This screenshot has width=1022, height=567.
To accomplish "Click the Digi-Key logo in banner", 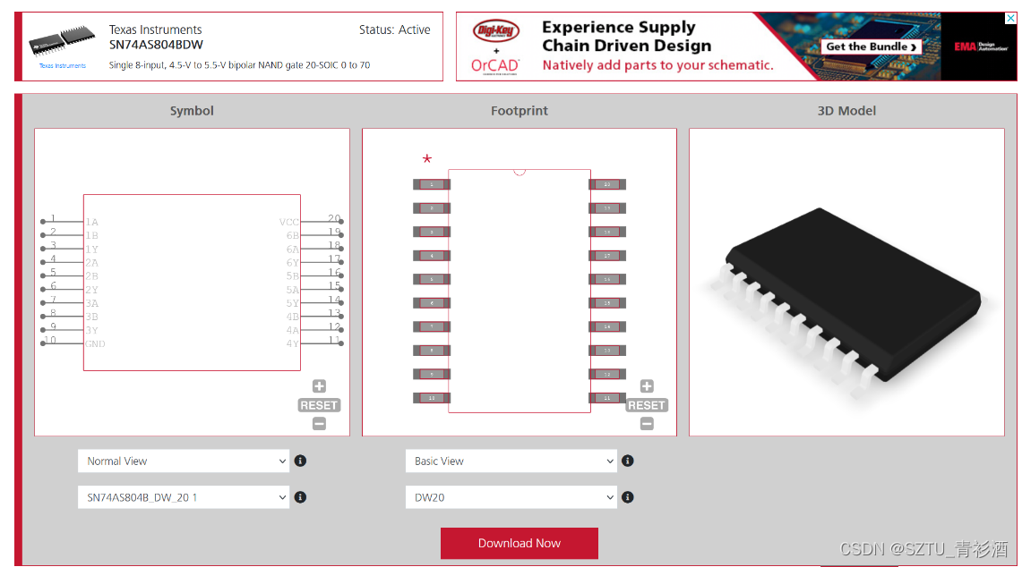I will (496, 30).
